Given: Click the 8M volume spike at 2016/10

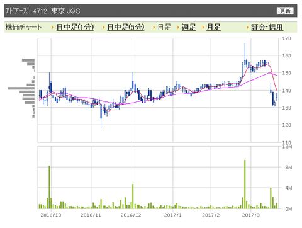Looking at the screenshot, I should [49, 187].
